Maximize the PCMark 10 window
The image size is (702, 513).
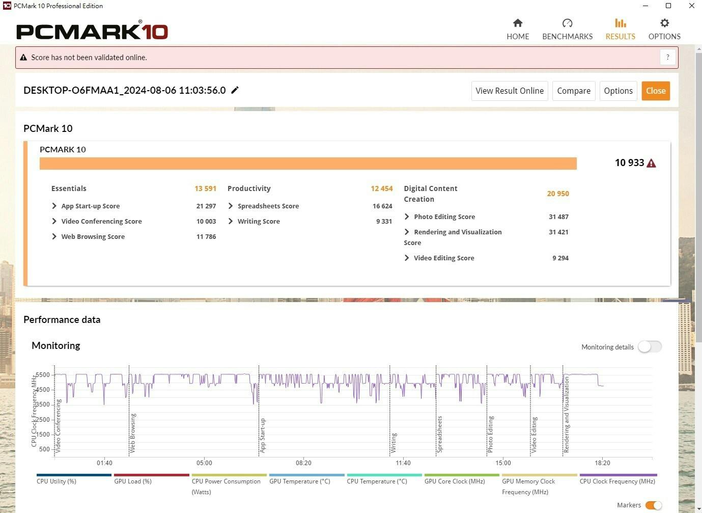(x=668, y=6)
